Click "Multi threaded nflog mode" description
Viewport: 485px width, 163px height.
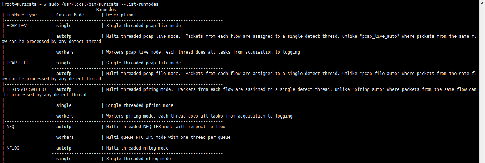point(137,148)
